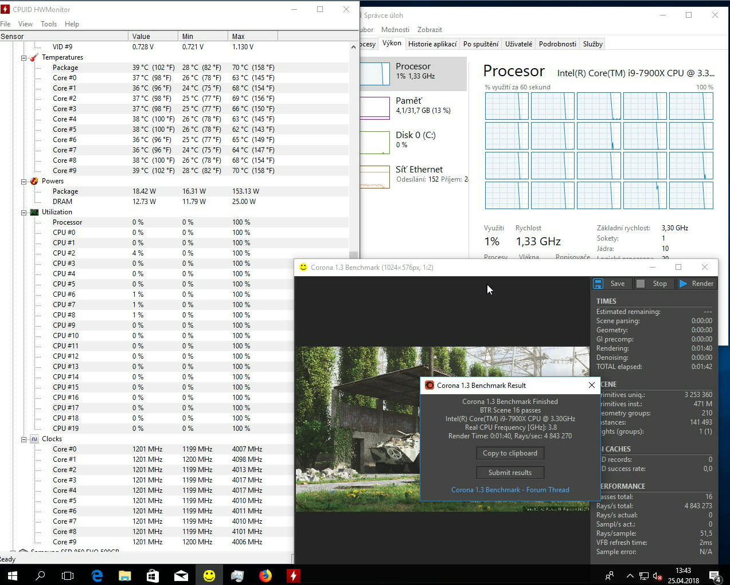Image resolution: width=730 pixels, height=585 pixels.
Task: Open the Help menu in HWMonitor
Action: (x=72, y=24)
